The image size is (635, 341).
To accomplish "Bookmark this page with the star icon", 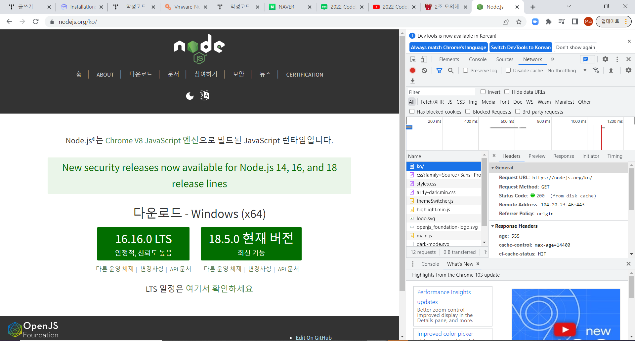I will click(x=519, y=22).
